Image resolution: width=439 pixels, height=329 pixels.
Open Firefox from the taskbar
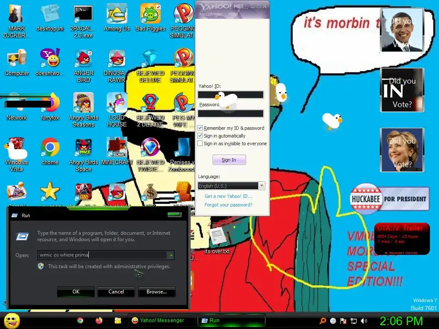pos(99,320)
